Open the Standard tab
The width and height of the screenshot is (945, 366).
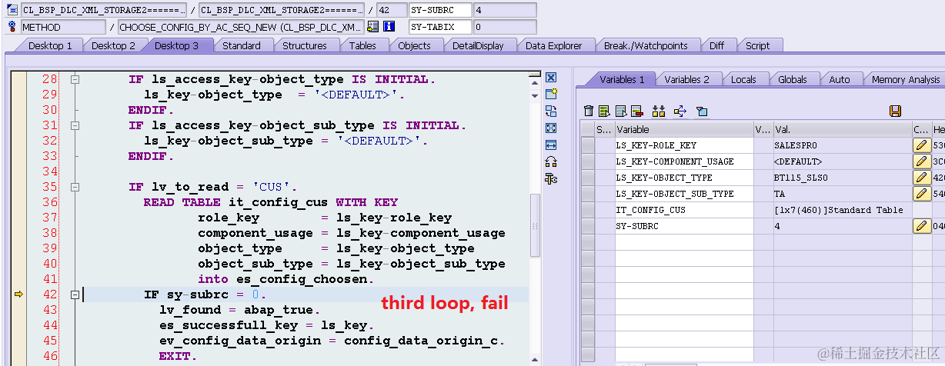(x=241, y=45)
